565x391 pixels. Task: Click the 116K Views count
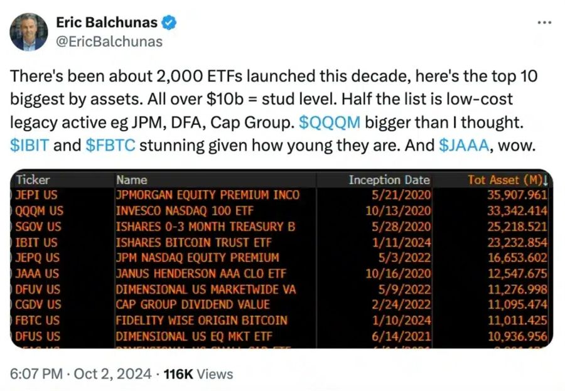point(198,374)
